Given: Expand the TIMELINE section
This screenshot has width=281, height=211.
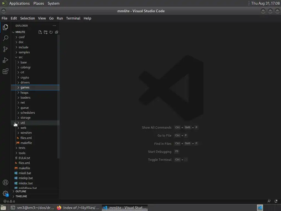Looking at the screenshot, I should pyautogui.click(x=35, y=196).
